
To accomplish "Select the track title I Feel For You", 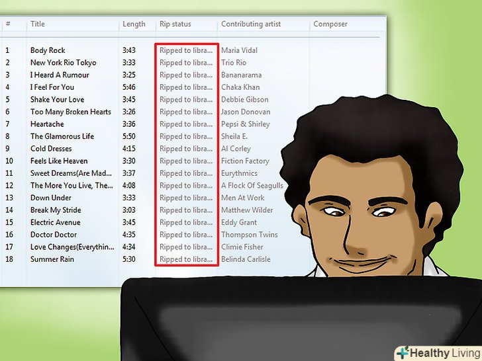I will 52,87.
